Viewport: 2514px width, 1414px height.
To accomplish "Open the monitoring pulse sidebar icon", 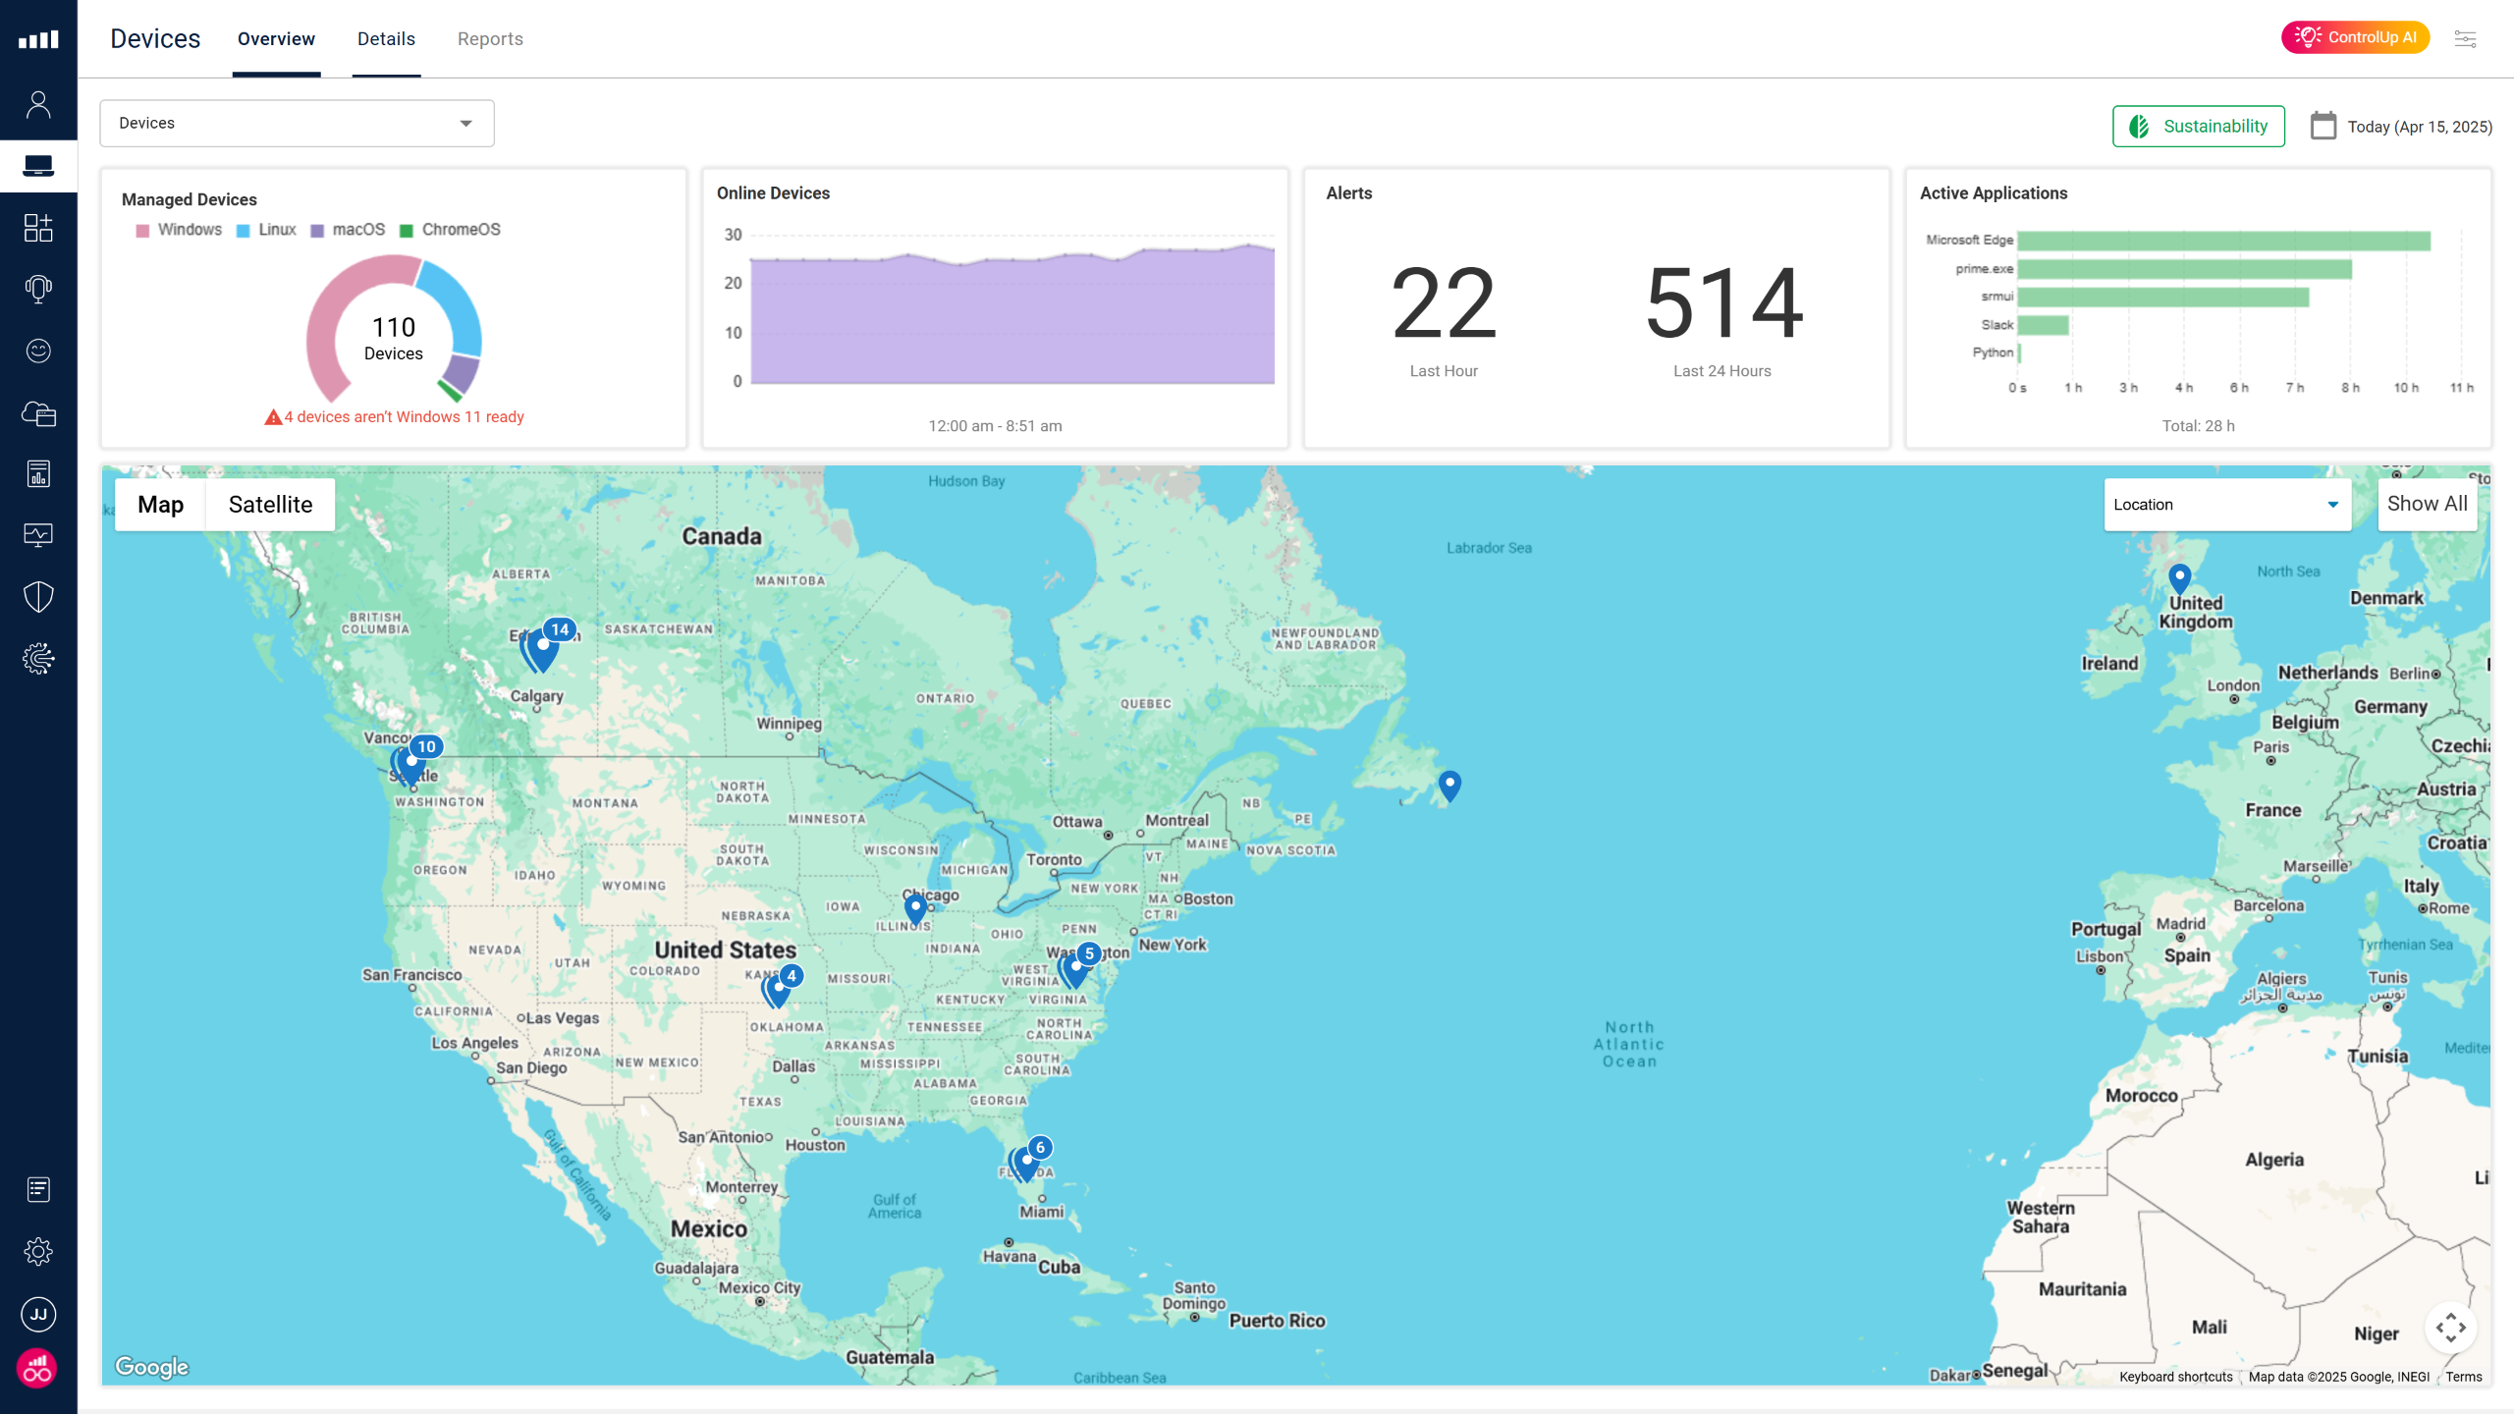I will [x=38, y=534].
